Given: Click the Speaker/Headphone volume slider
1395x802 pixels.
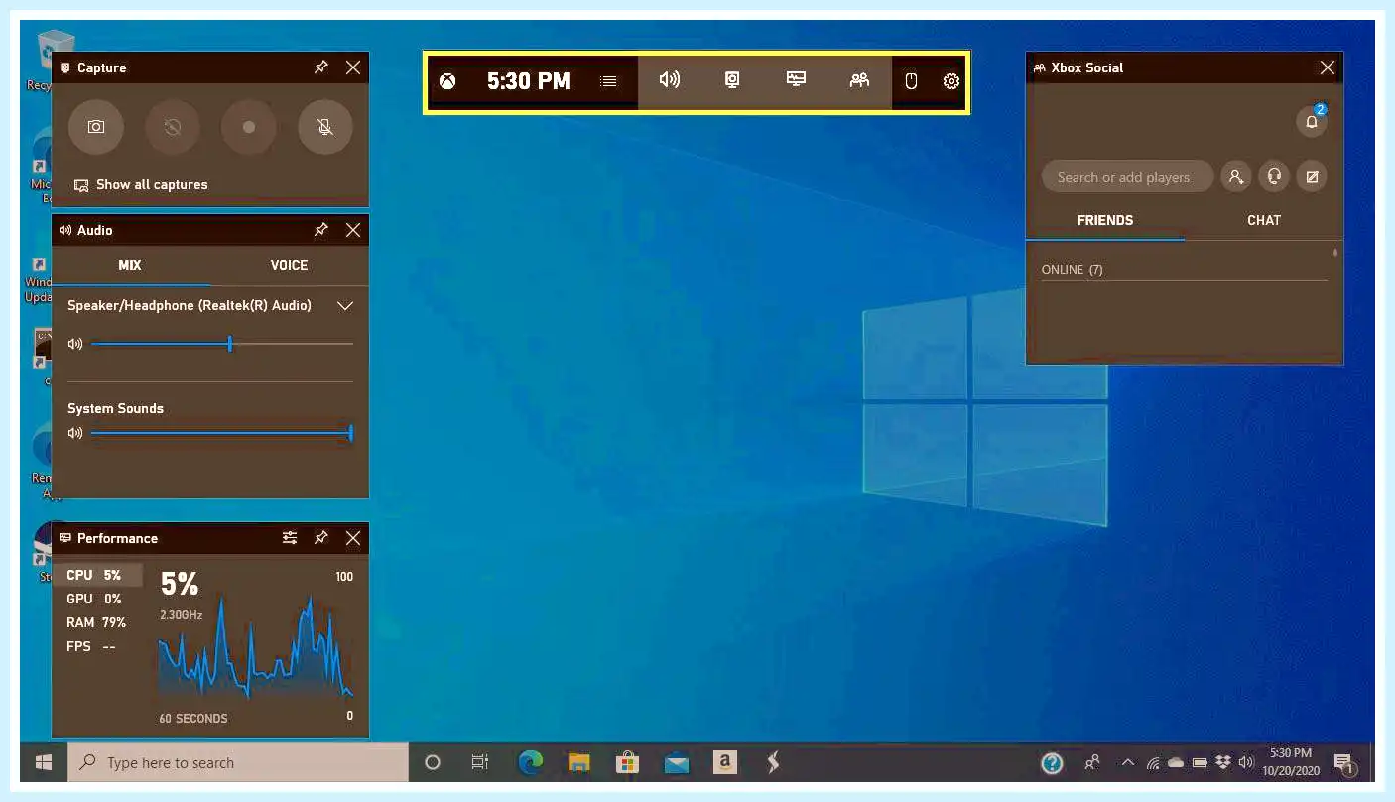Looking at the screenshot, I should 221,344.
